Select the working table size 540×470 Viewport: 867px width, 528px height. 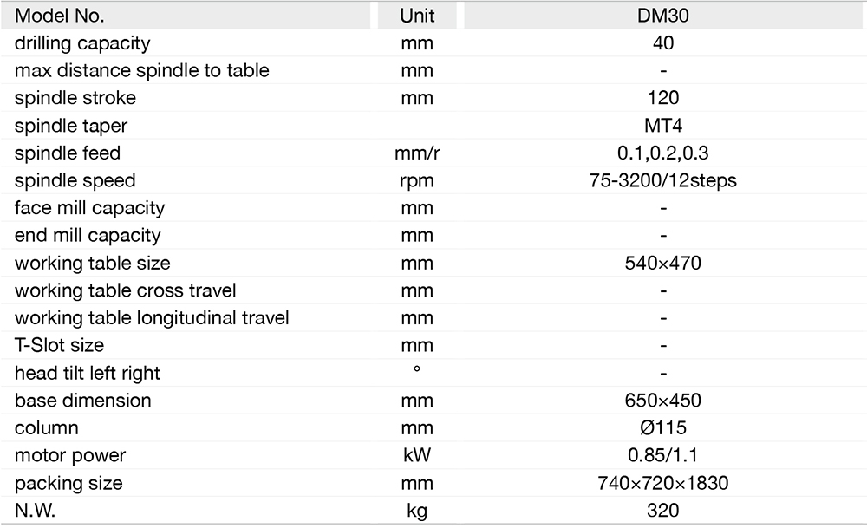(662, 263)
